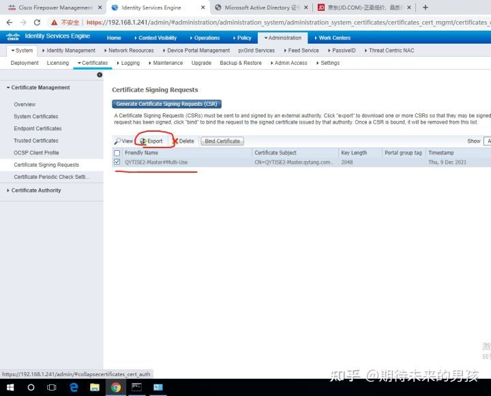
Task: Open the Context Visibility menu
Action: pos(155,38)
